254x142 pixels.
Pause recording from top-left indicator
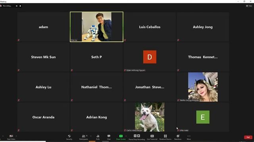tap(17, 6)
